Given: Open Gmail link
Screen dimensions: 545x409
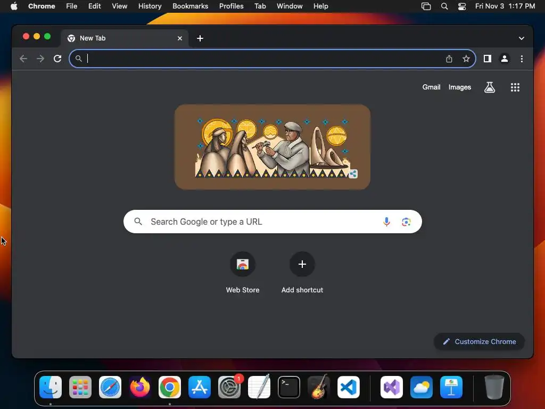Looking at the screenshot, I should pos(431,87).
